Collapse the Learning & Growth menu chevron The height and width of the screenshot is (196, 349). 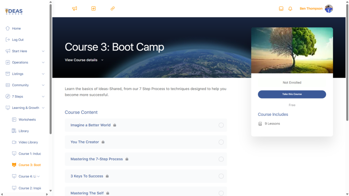point(43,108)
